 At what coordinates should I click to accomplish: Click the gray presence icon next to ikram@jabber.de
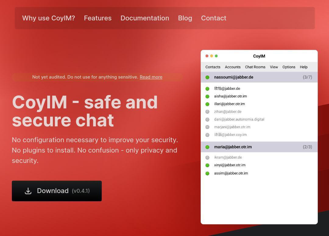pyautogui.click(x=207, y=157)
